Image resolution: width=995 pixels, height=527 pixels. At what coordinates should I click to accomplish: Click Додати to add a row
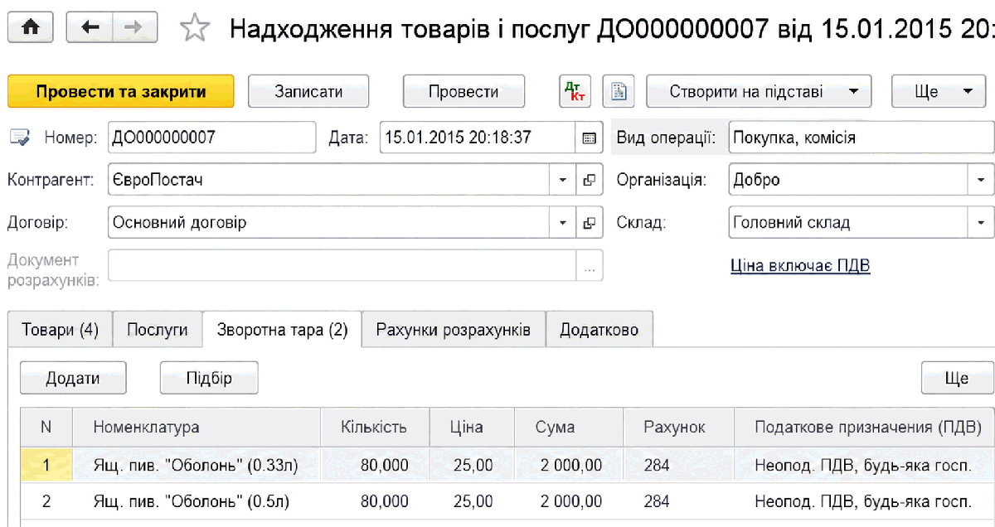73,378
